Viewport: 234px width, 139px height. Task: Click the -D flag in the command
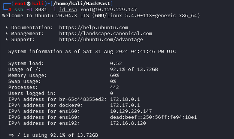tap(29, 10)
